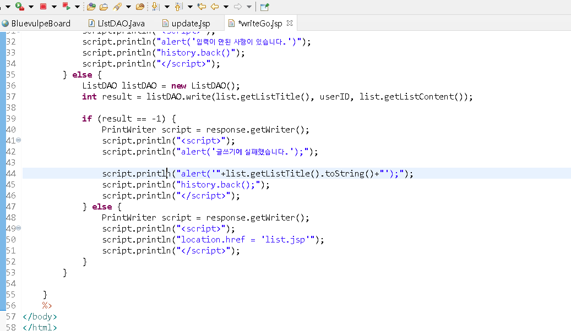Click the </html> tag on line 58
Viewport: 571px width, 331px height.
(40, 327)
